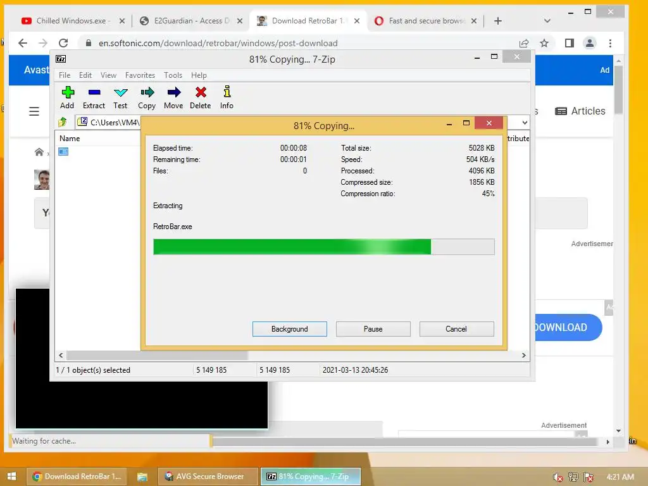Open Download RetroBar taskbar item
648x486 pixels.
pyautogui.click(x=77, y=476)
